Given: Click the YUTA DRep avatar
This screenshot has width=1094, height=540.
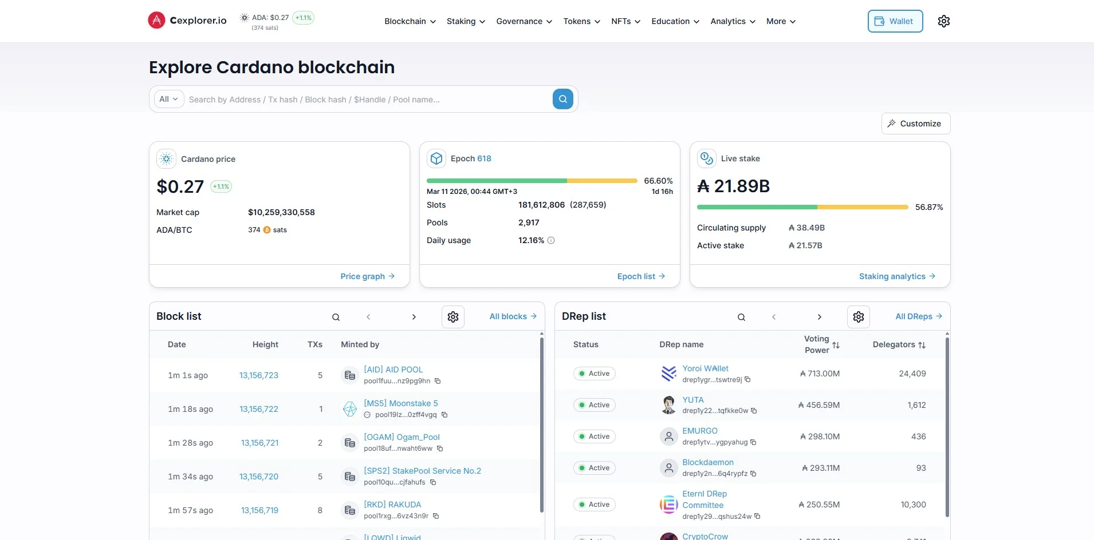Looking at the screenshot, I should (x=668, y=405).
